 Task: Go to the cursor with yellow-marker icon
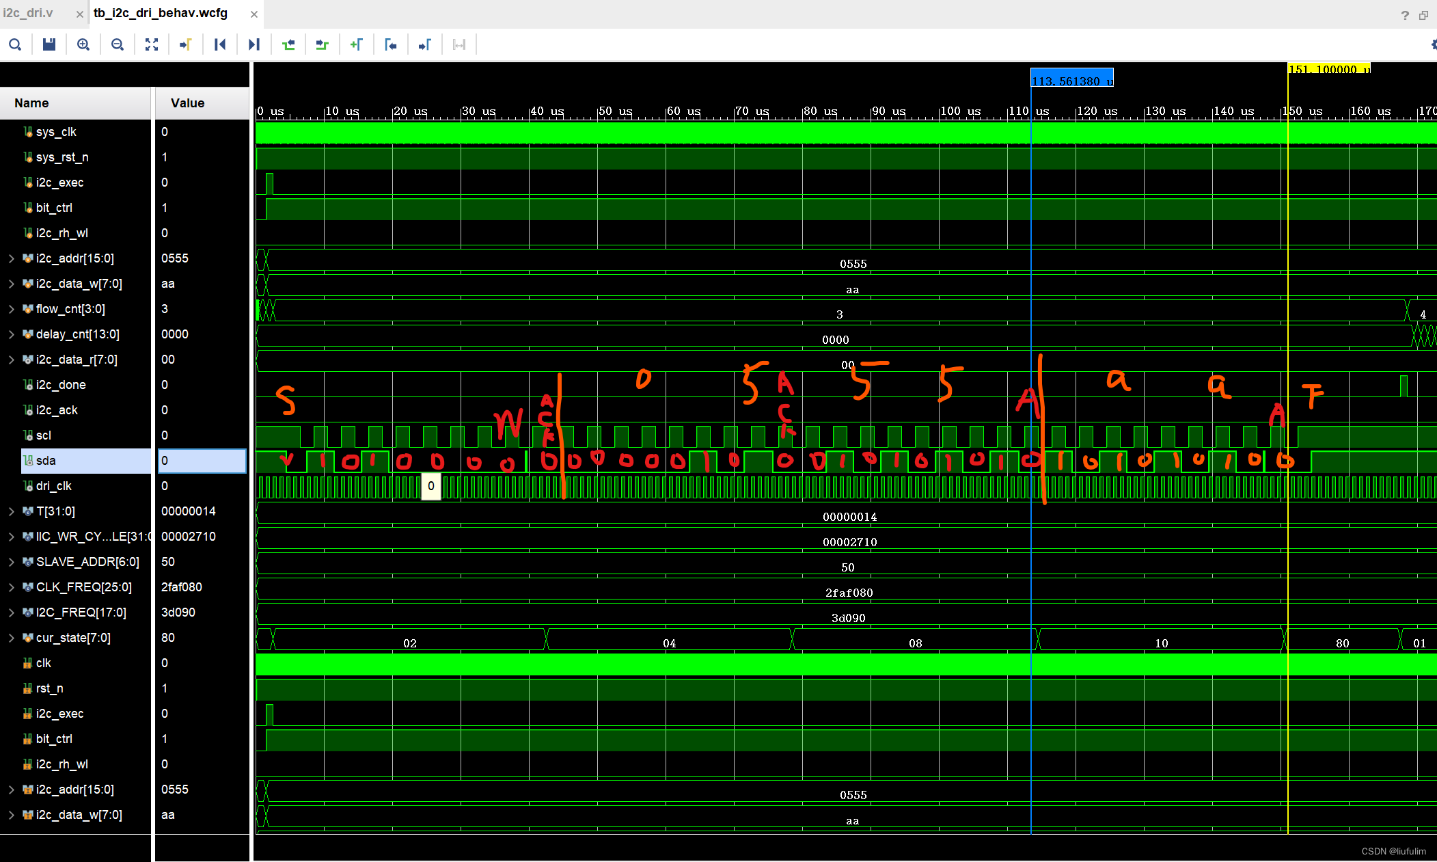click(186, 45)
